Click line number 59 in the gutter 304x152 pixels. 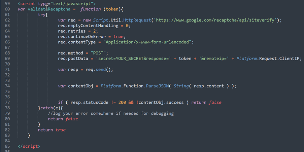[7, 4]
